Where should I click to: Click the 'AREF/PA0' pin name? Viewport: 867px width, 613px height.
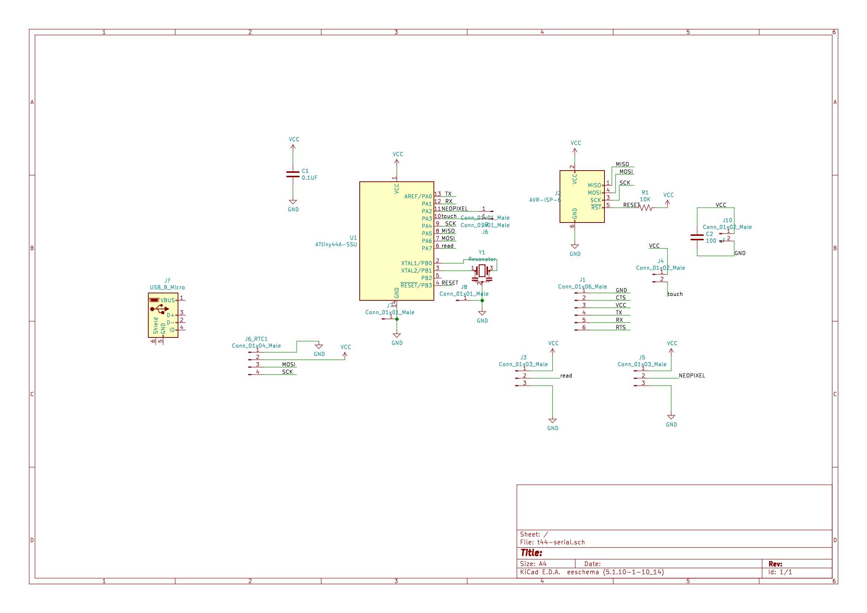point(418,197)
